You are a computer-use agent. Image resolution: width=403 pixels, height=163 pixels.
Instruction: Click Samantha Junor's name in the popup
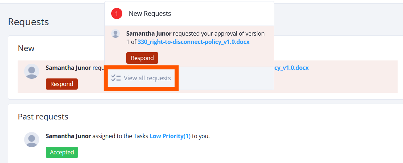149,34
